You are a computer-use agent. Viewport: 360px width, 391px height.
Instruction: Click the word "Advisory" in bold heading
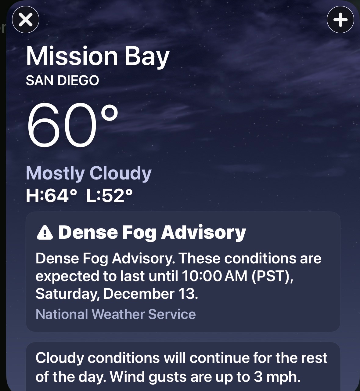(x=203, y=233)
